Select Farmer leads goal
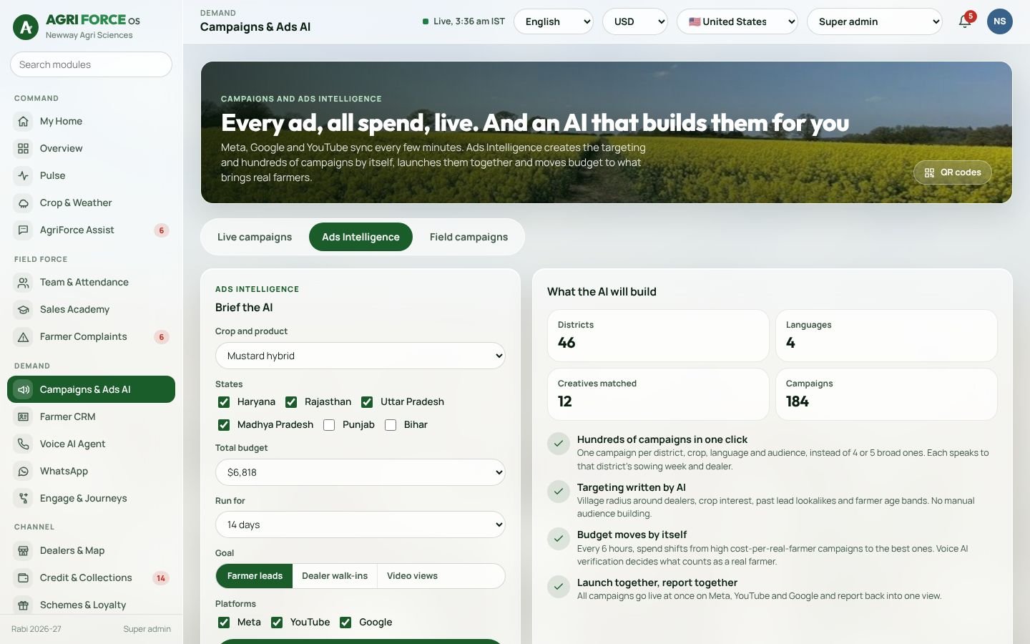Screen dimensions: 1030x644 [255, 576]
